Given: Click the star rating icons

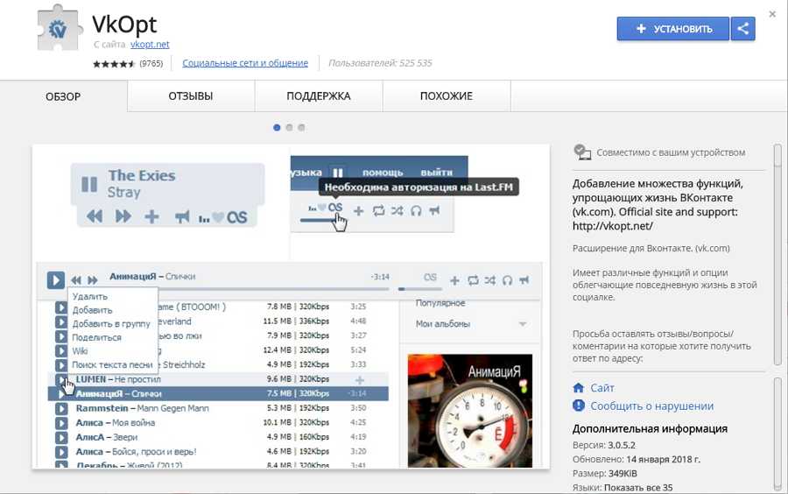Looking at the screenshot, I should [114, 64].
